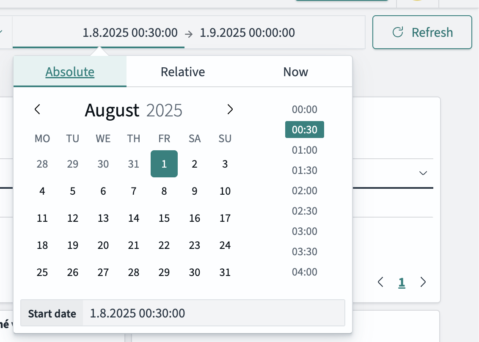Click page number 1 link
This screenshot has height=342, width=479.
(x=402, y=282)
